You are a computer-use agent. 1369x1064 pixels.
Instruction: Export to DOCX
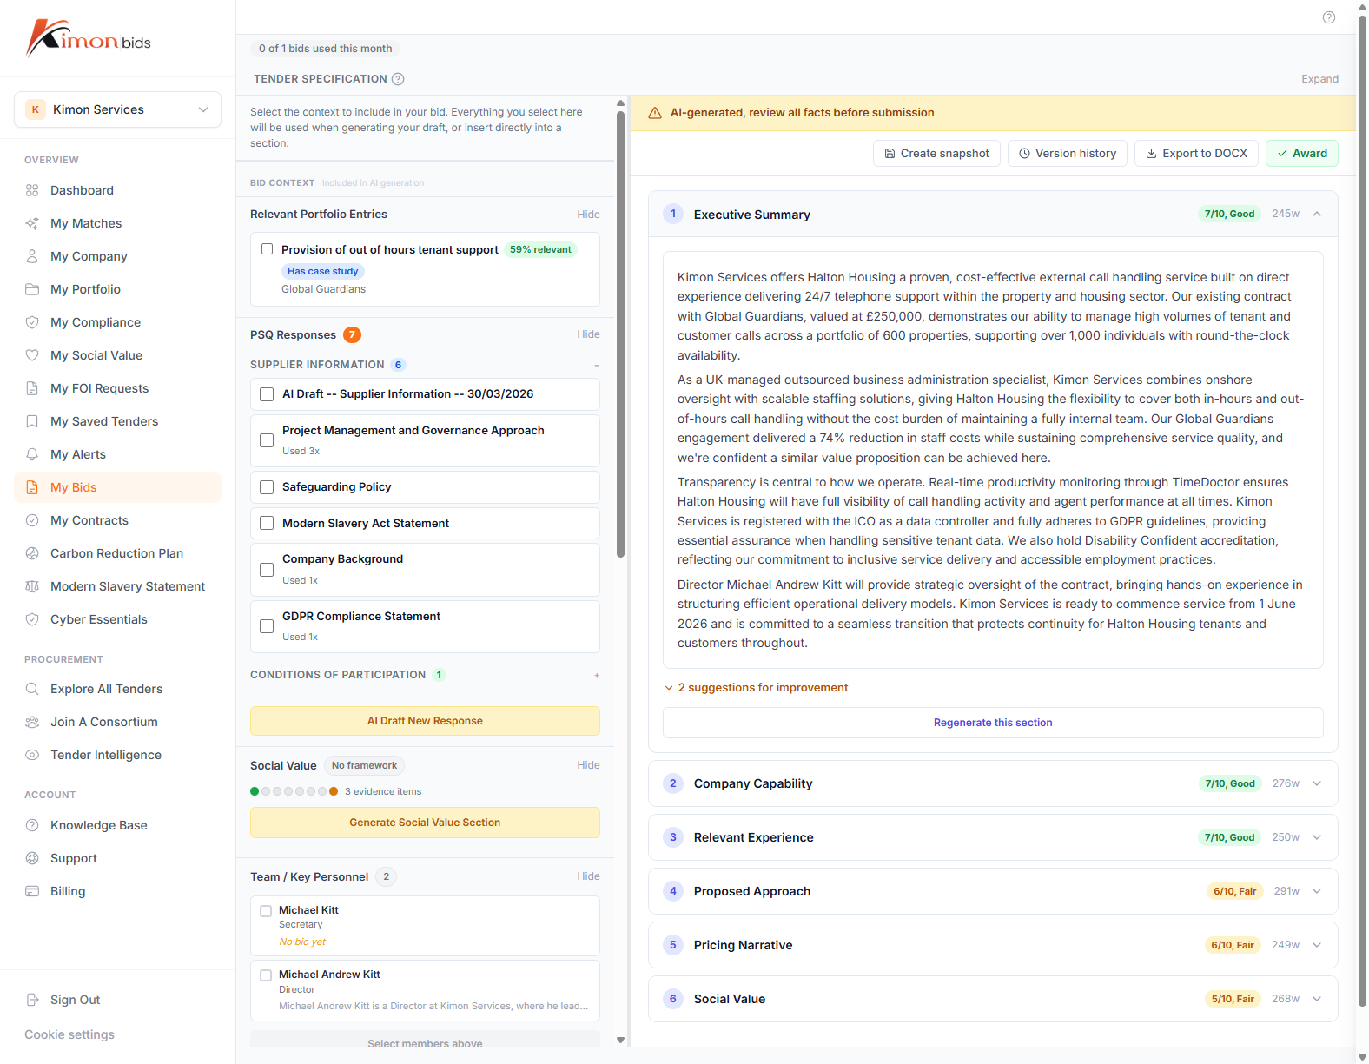1196,154
